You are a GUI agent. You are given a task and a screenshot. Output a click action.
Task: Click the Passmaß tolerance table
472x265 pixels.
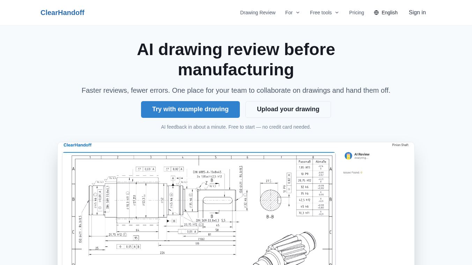pyautogui.click(x=313, y=188)
